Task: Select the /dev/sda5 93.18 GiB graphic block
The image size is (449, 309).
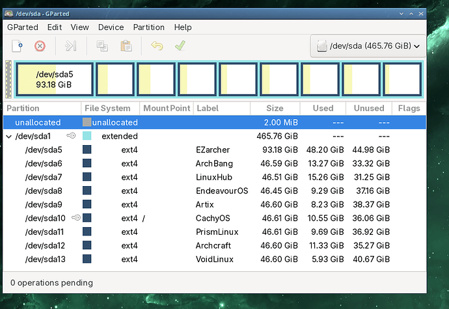Action: [55, 79]
